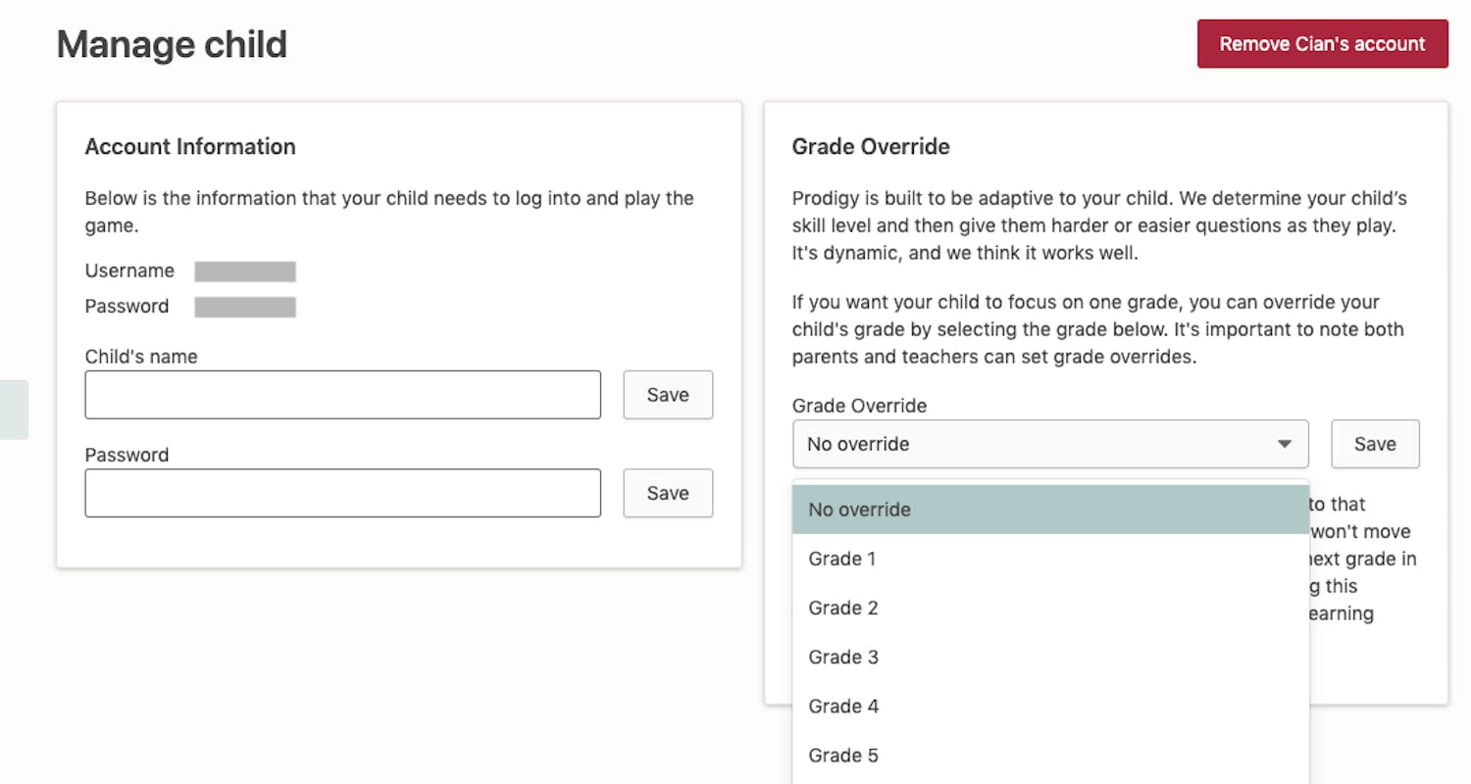Click the hidden Password value
The width and height of the screenshot is (1471, 784).
(x=245, y=306)
